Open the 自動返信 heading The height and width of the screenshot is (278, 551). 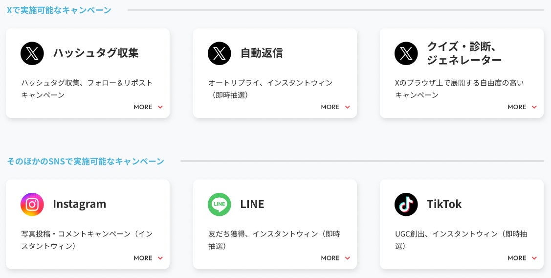[262, 53]
